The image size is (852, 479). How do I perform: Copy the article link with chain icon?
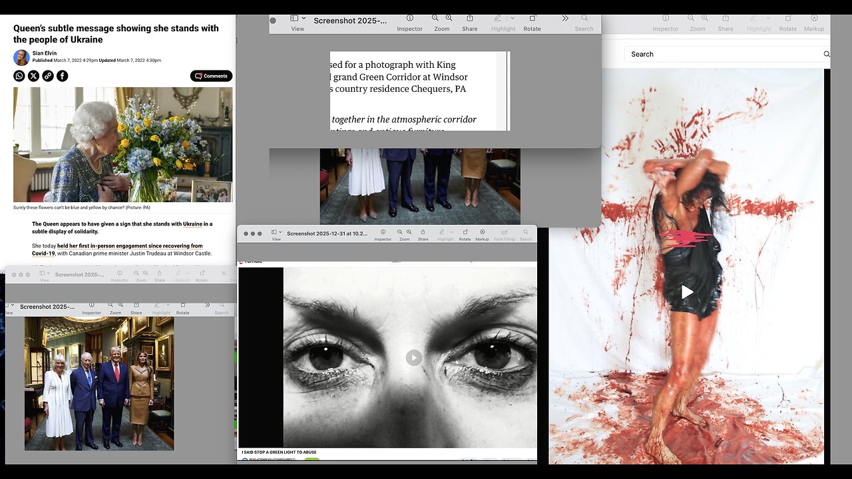pyautogui.click(x=48, y=76)
